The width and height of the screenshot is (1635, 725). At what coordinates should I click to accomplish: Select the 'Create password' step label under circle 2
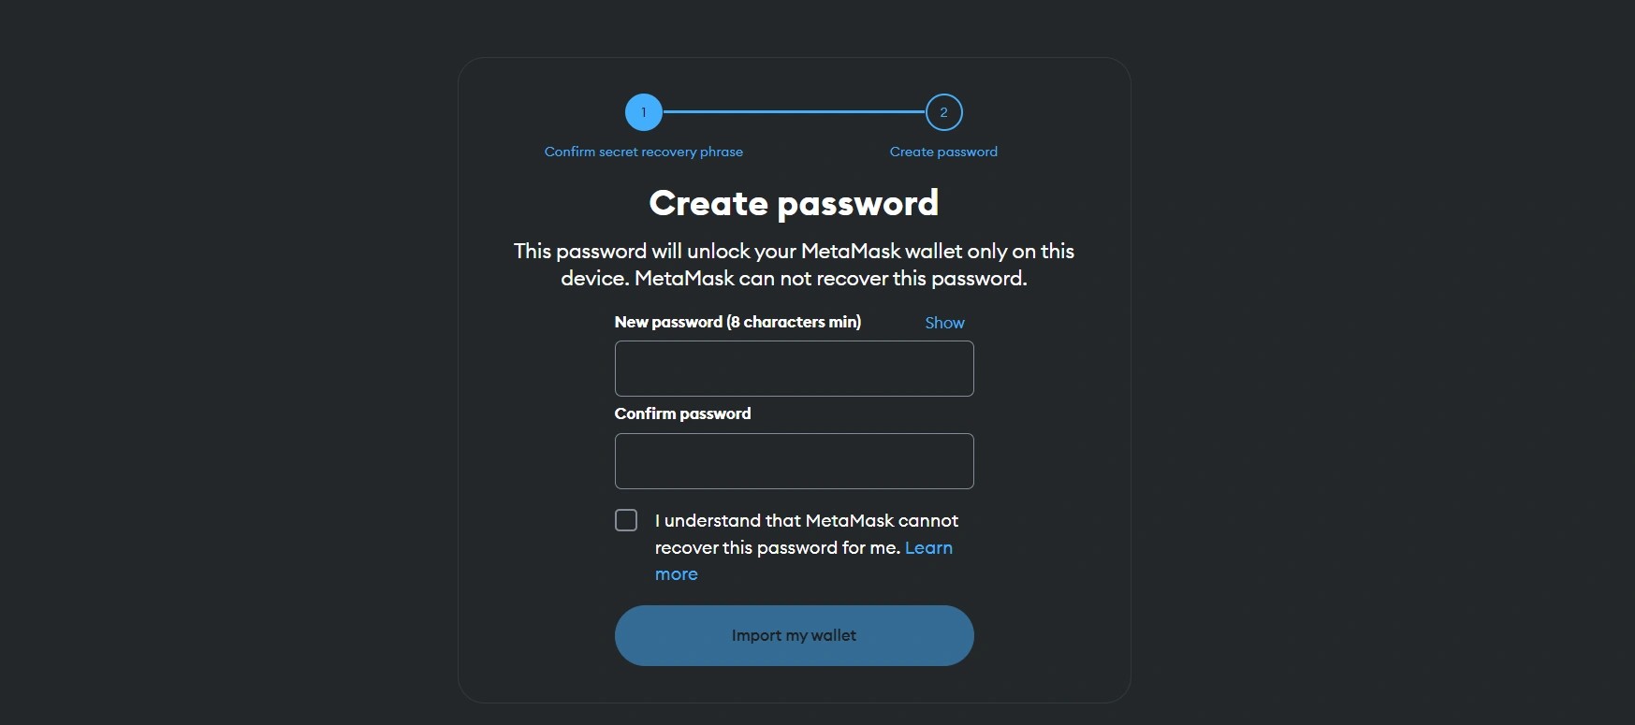click(x=943, y=152)
